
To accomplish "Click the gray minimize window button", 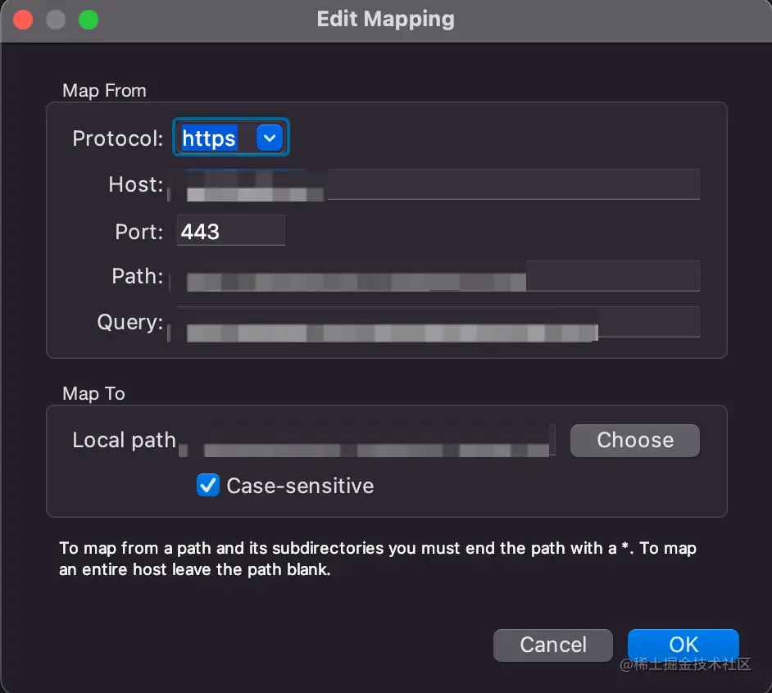I will [x=56, y=20].
